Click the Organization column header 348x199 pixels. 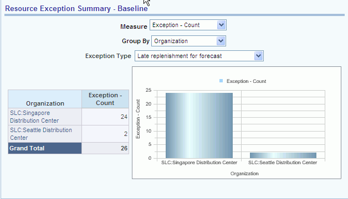pyautogui.click(x=45, y=99)
